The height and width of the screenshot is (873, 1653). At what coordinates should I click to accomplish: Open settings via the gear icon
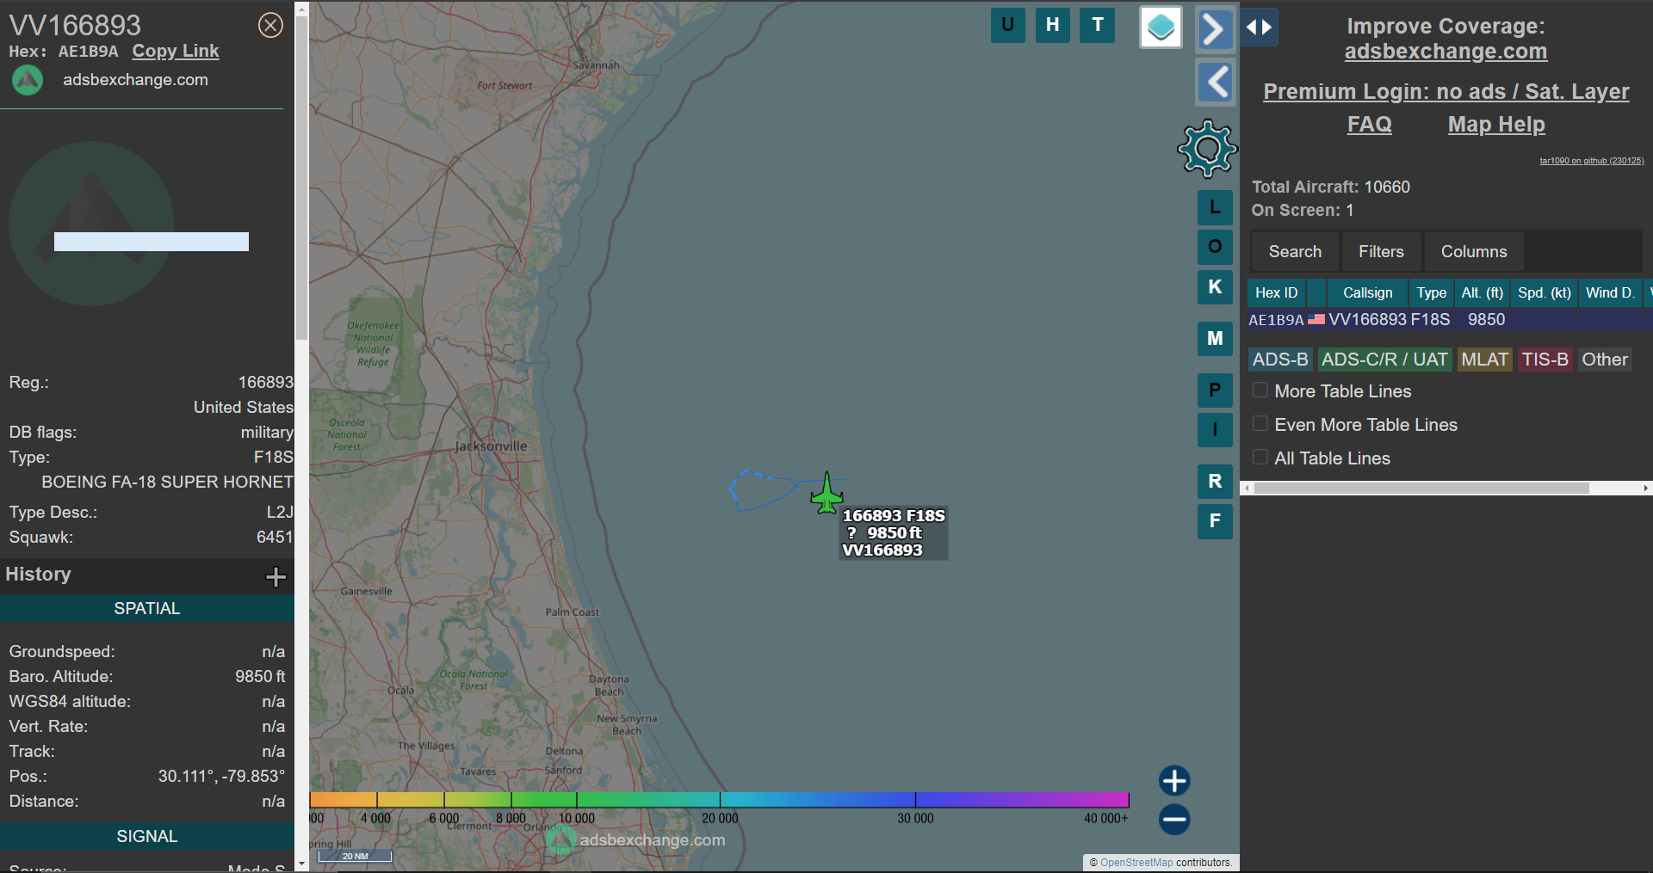[x=1207, y=149]
